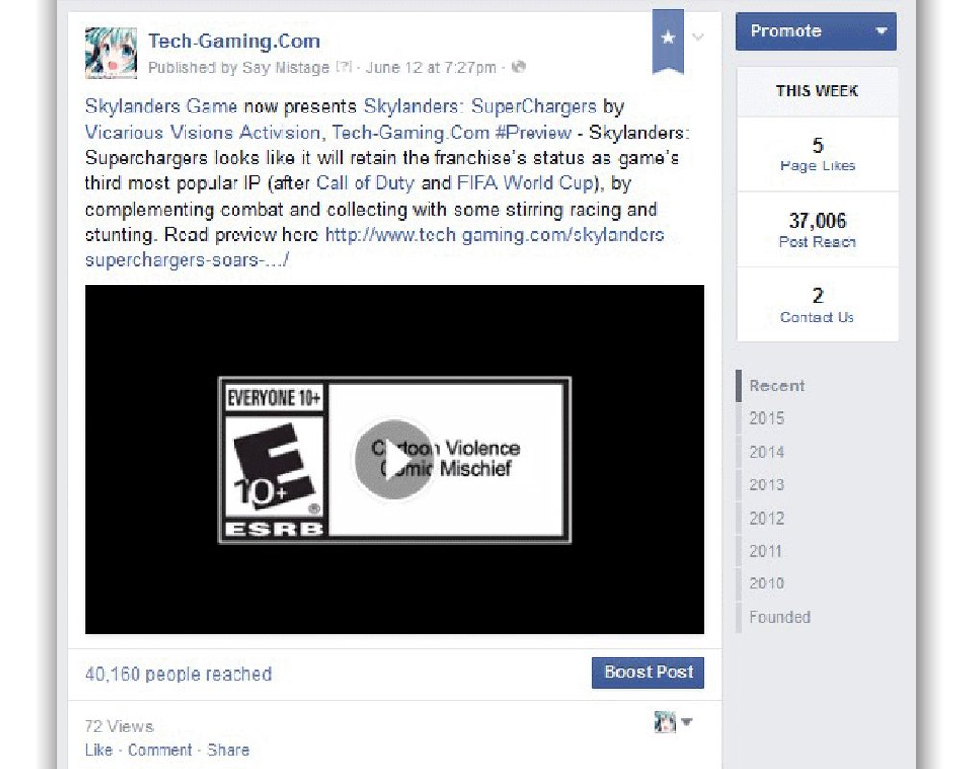Click the #Preview hashtag link

click(532, 133)
